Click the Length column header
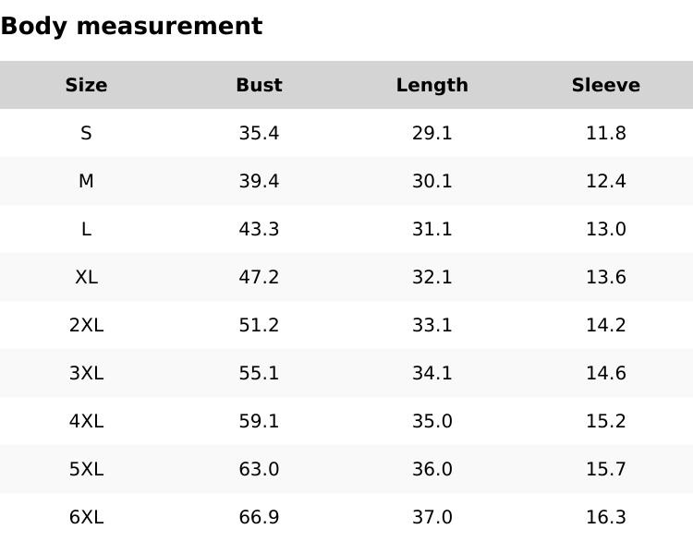This screenshot has width=693, height=541. click(432, 85)
